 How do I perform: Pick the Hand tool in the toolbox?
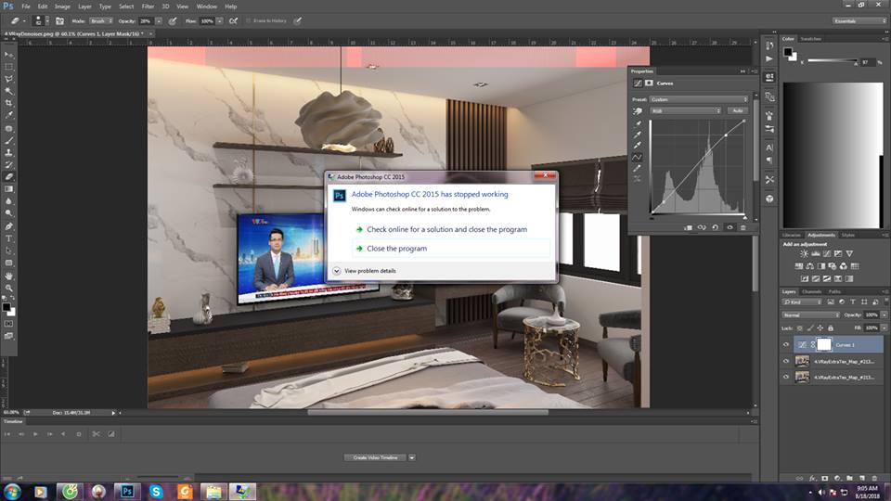(9, 276)
